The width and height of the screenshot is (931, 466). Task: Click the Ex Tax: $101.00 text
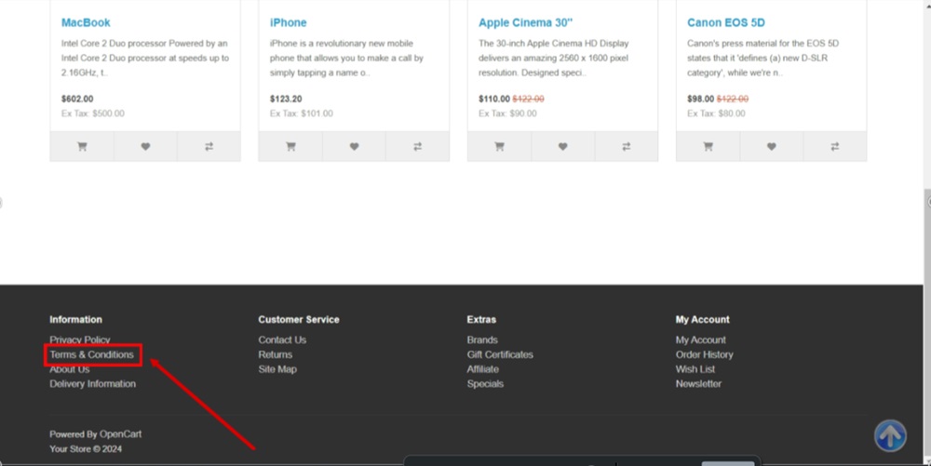pyautogui.click(x=301, y=113)
